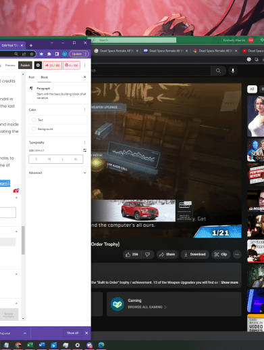Open Color panel options menu
Screen dimensions: 264x350
click(x=84, y=110)
